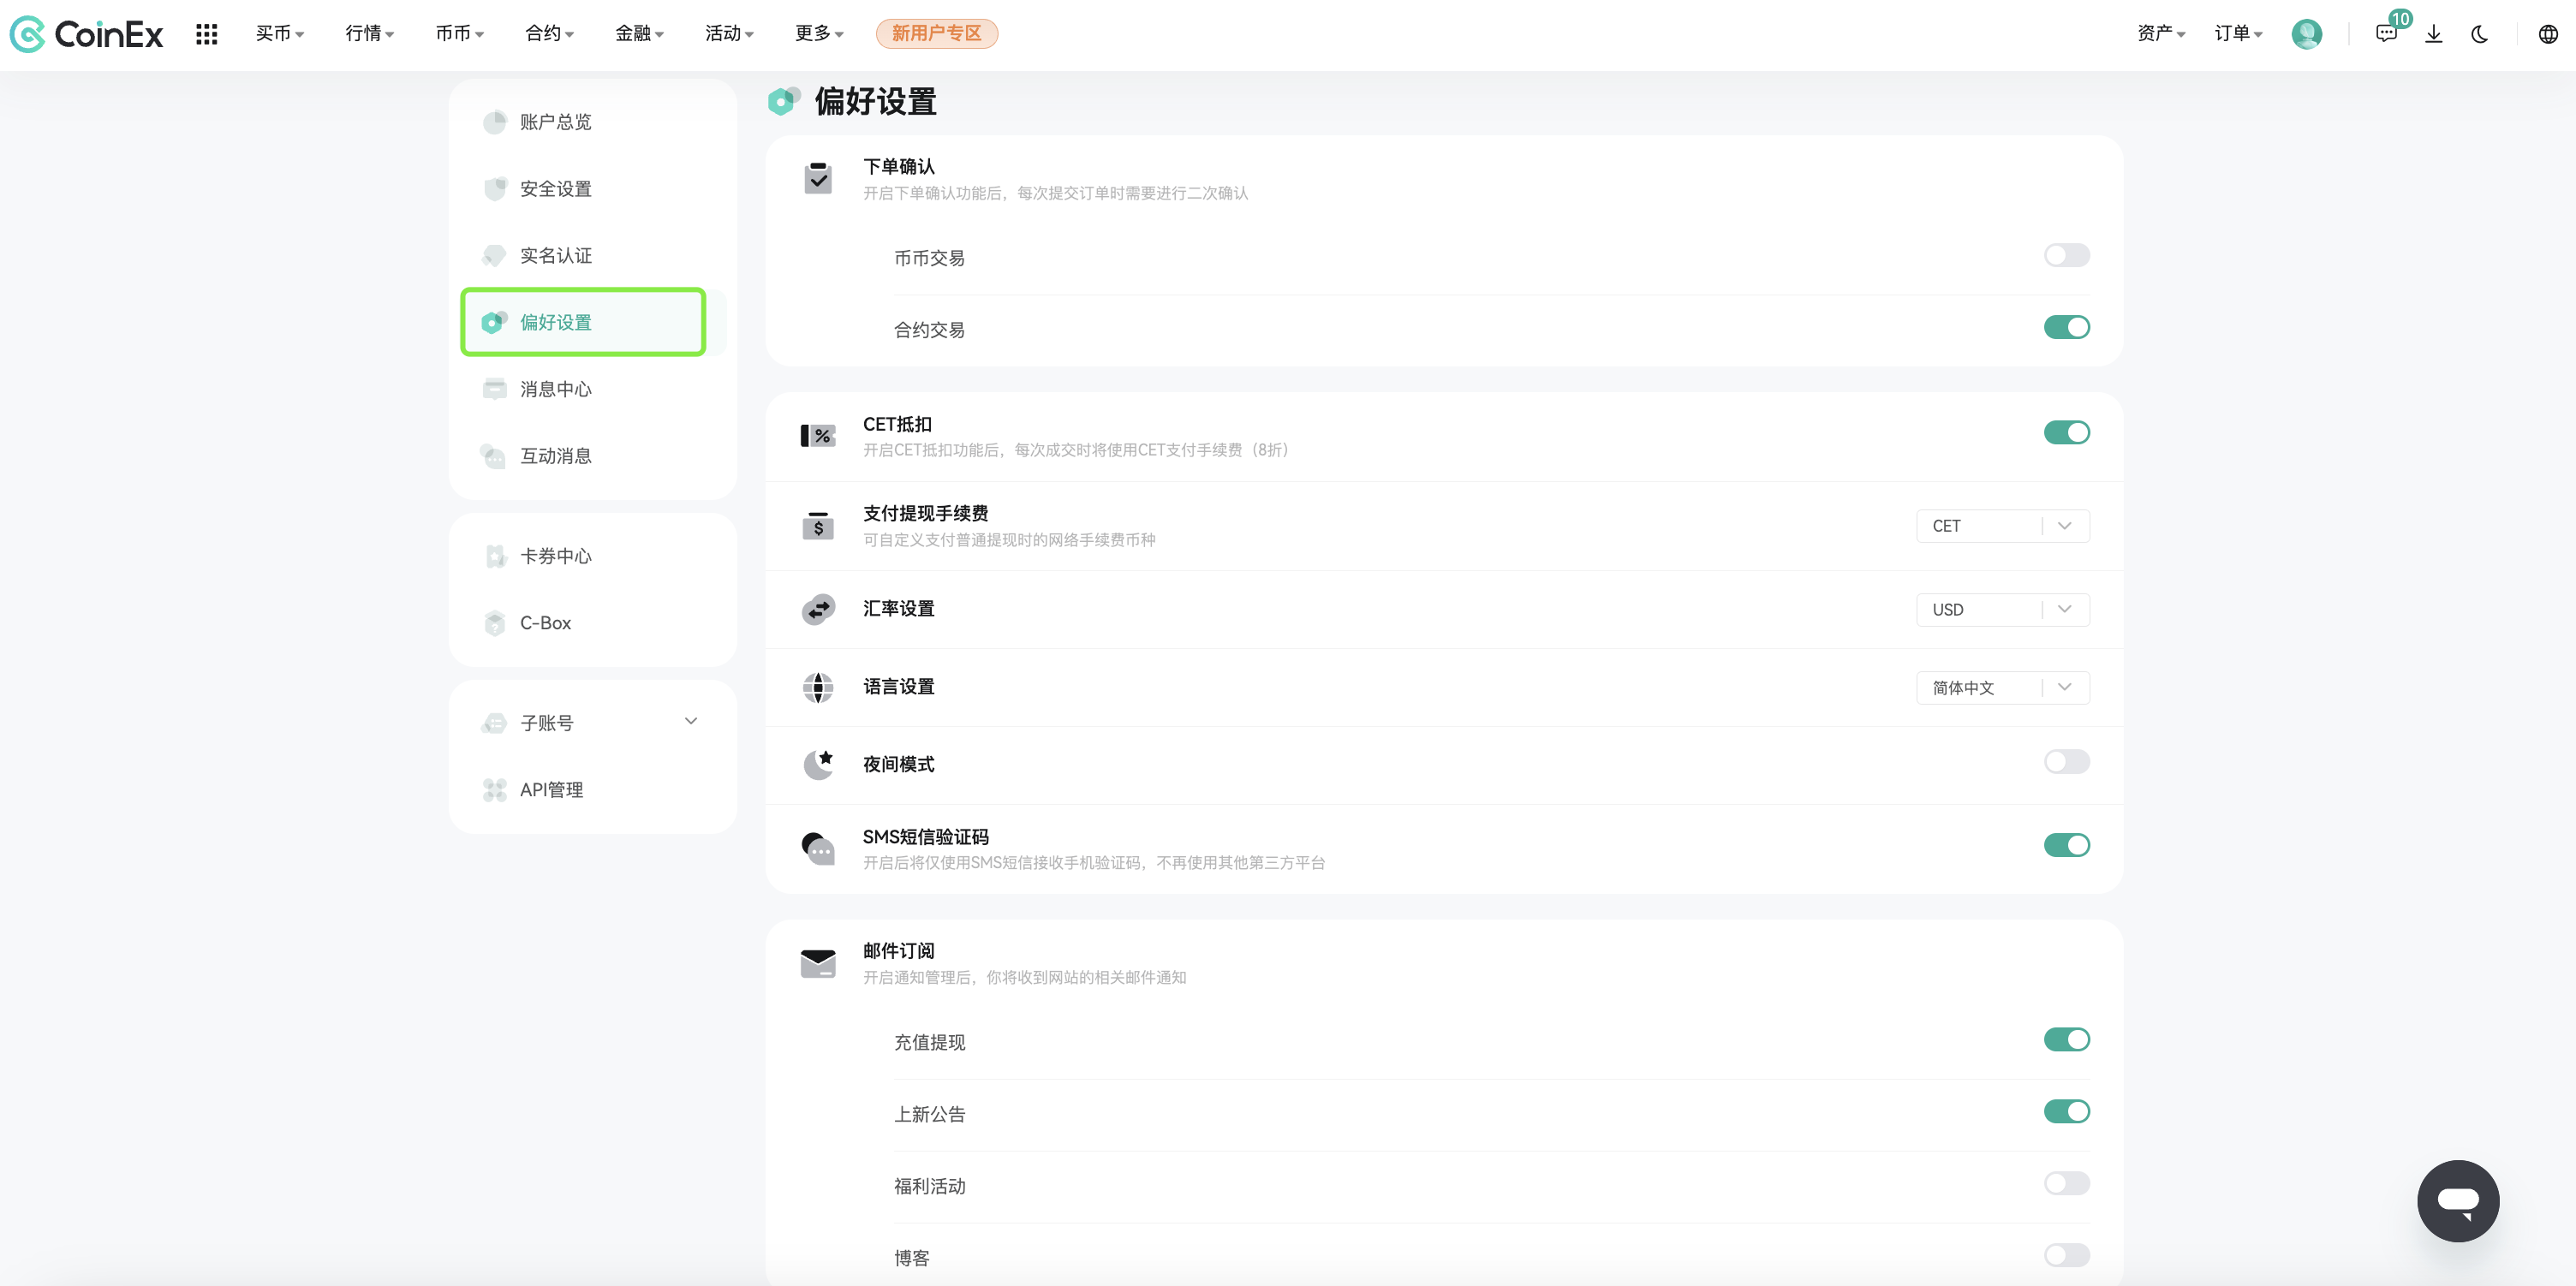Open the language globe icon in header
The image size is (2576, 1286).
(x=2548, y=34)
